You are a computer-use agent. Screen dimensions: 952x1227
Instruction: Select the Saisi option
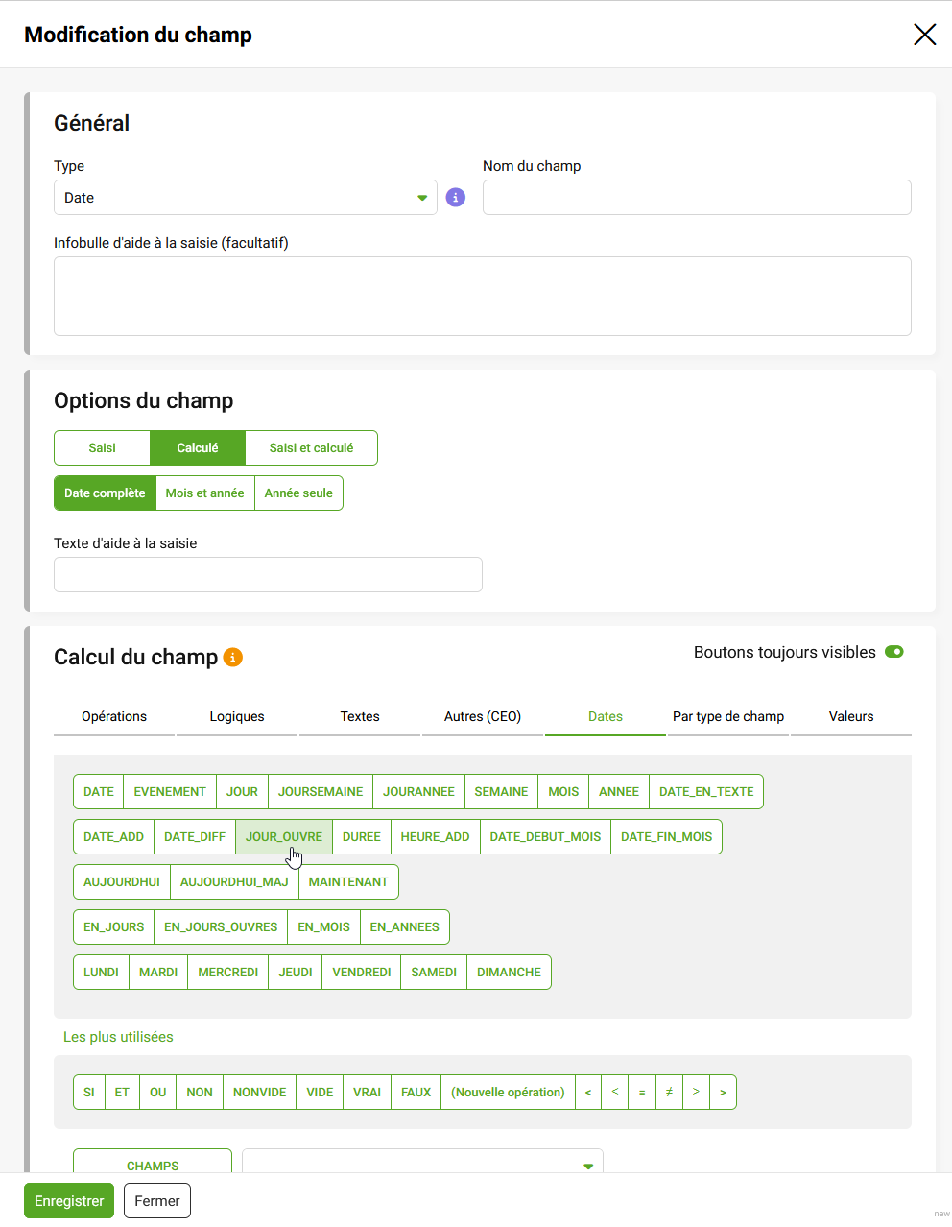click(102, 448)
